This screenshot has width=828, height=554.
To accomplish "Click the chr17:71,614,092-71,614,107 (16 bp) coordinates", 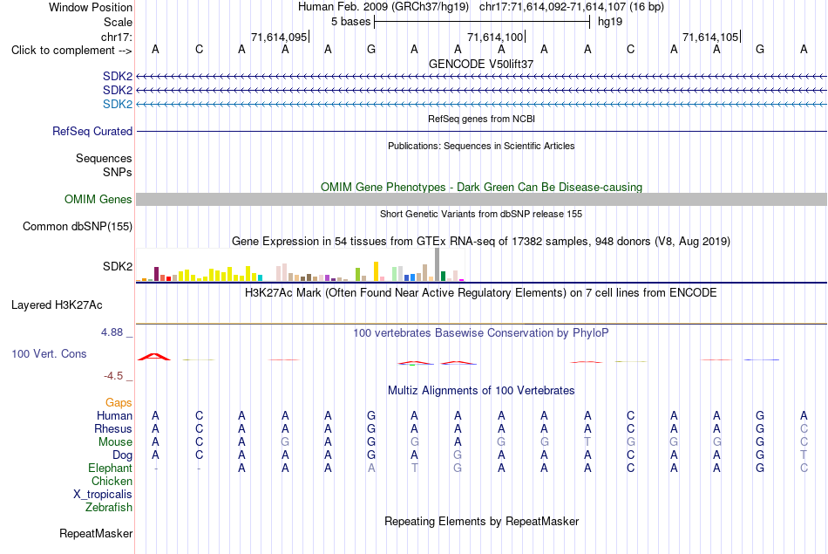I will [x=572, y=7].
